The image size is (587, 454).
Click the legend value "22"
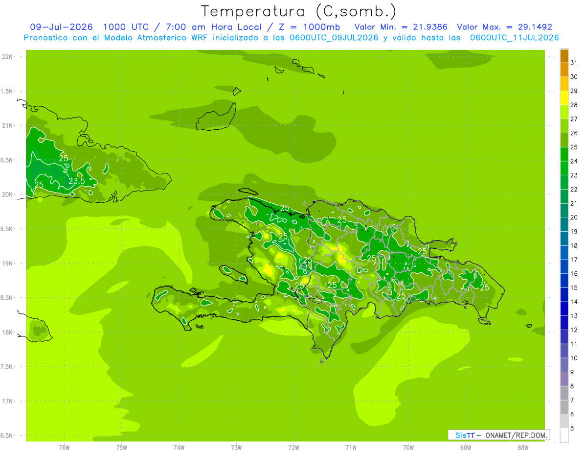click(574, 189)
